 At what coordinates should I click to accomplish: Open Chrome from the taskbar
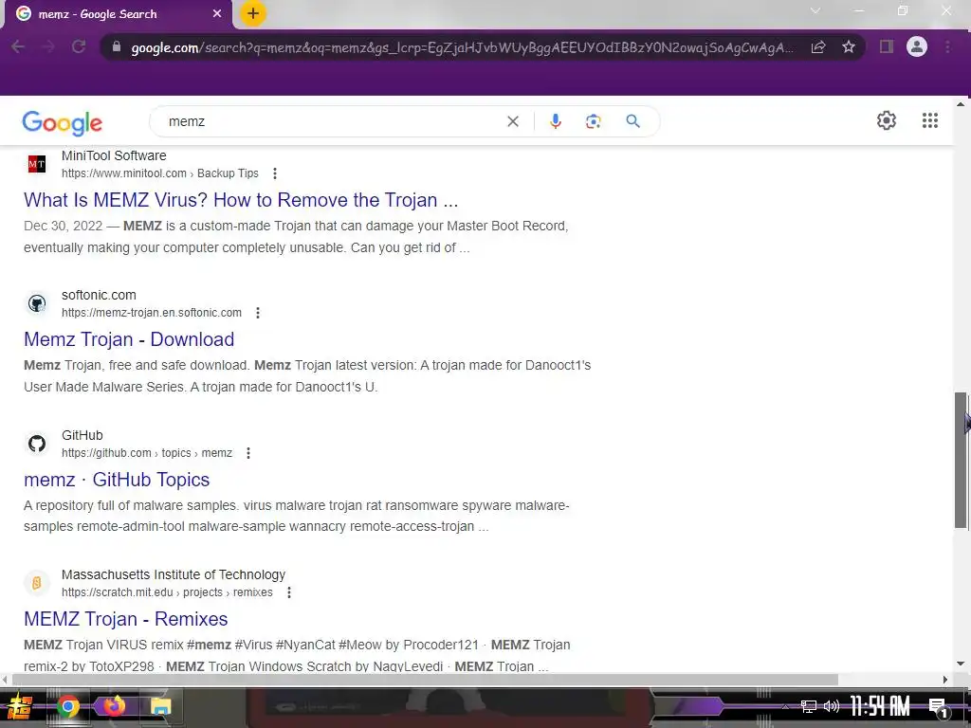pyautogui.click(x=68, y=706)
